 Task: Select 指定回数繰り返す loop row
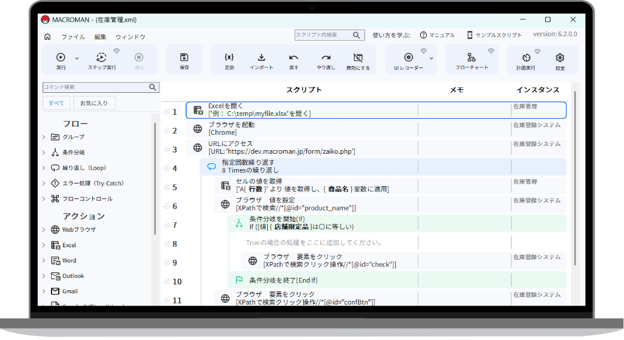coord(383,166)
